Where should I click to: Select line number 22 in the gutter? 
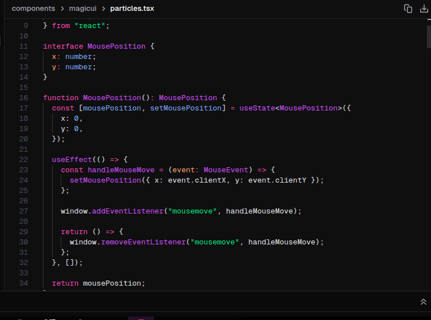[x=23, y=160]
